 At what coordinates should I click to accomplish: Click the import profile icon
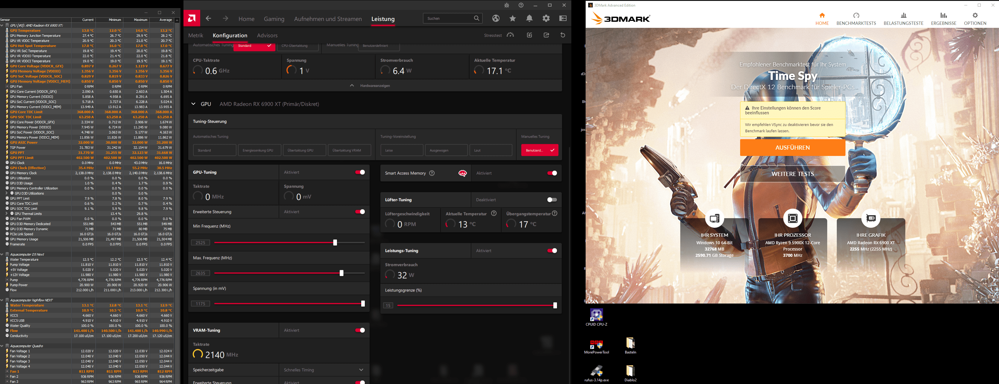[529, 35]
